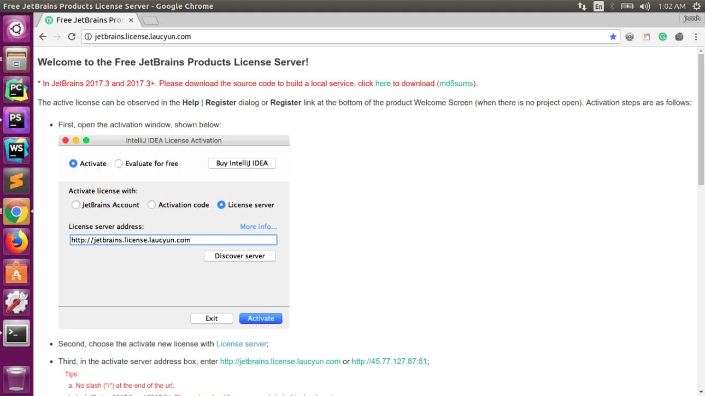
Task: Open the clock 1:02 AM menu
Action: coord(672,6)
